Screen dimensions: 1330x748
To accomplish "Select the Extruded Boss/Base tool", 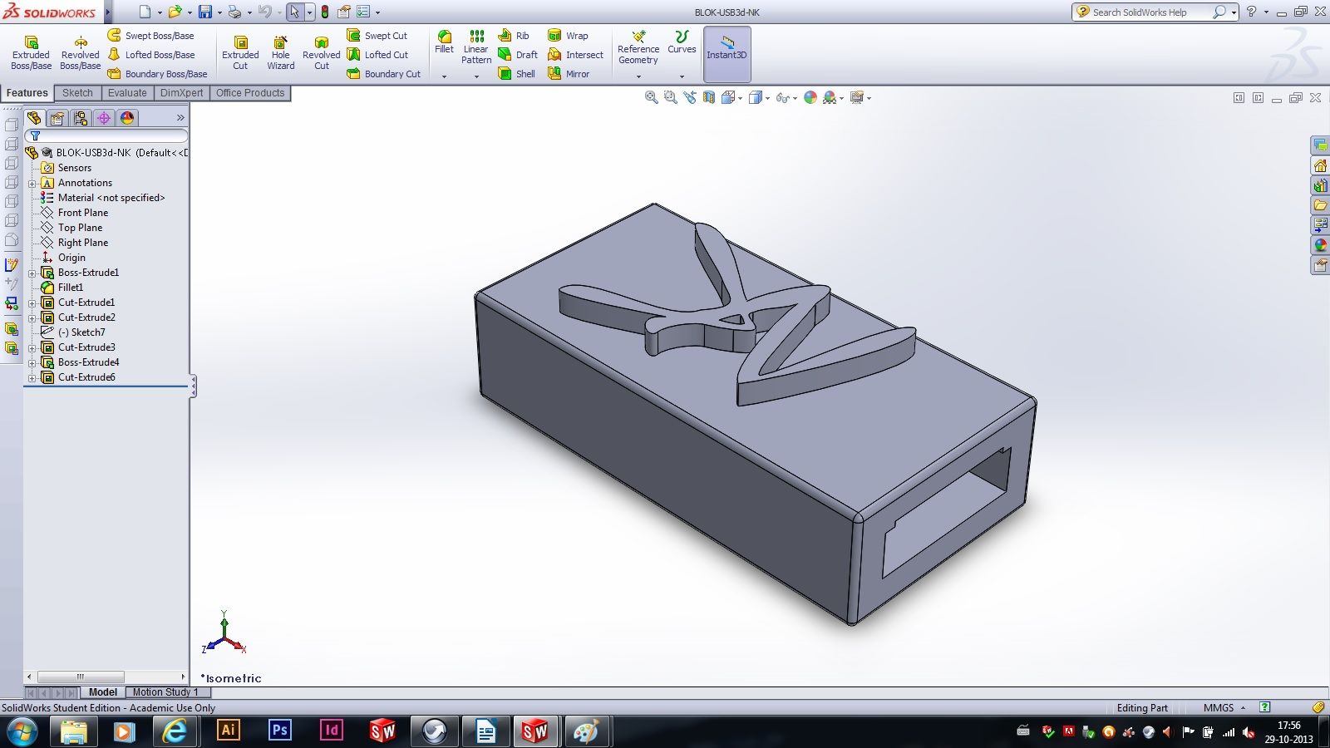I will (31, 50).
